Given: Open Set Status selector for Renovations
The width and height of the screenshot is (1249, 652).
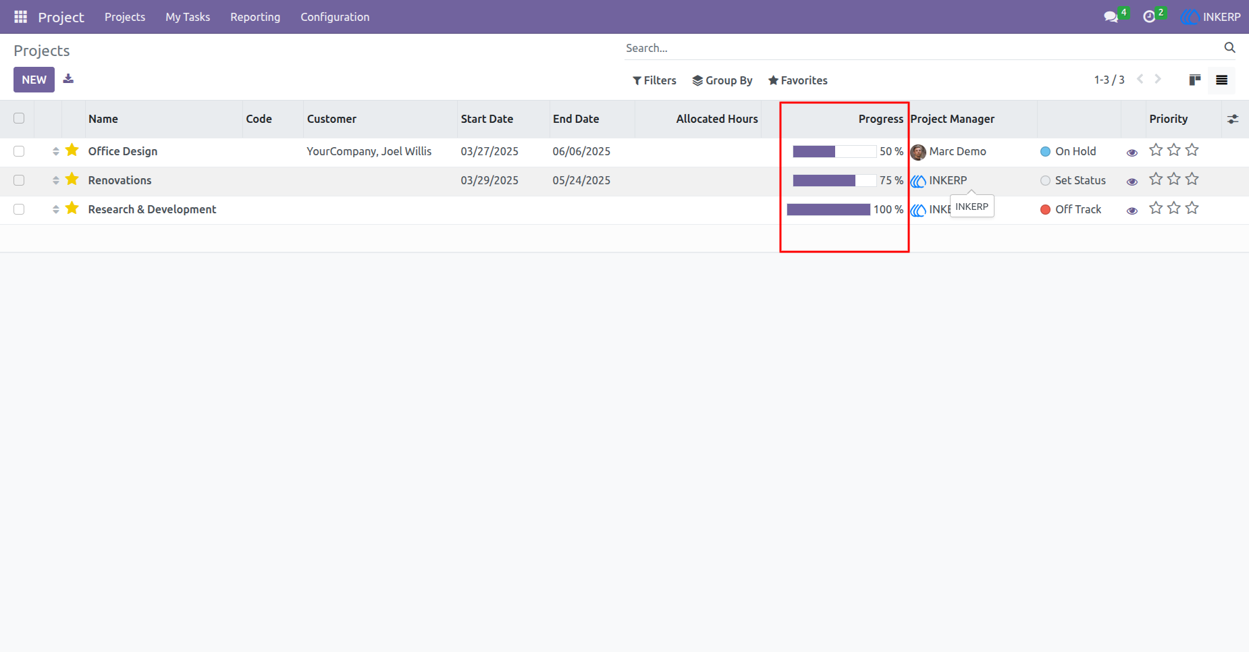Looking at the screenshot, I should pyautogui.click(x=1073, y=180).
